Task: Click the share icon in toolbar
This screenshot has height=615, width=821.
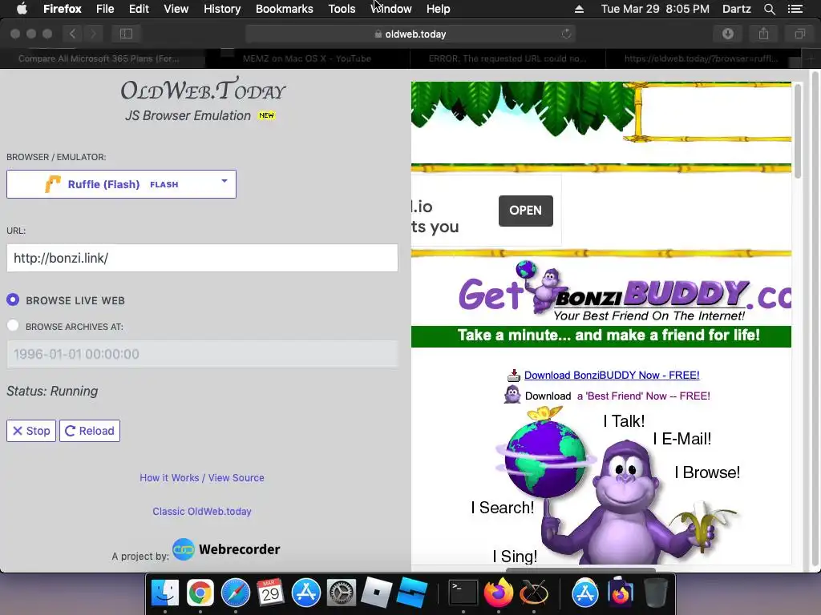Action: pyautogui.click(x=764, y=34)
